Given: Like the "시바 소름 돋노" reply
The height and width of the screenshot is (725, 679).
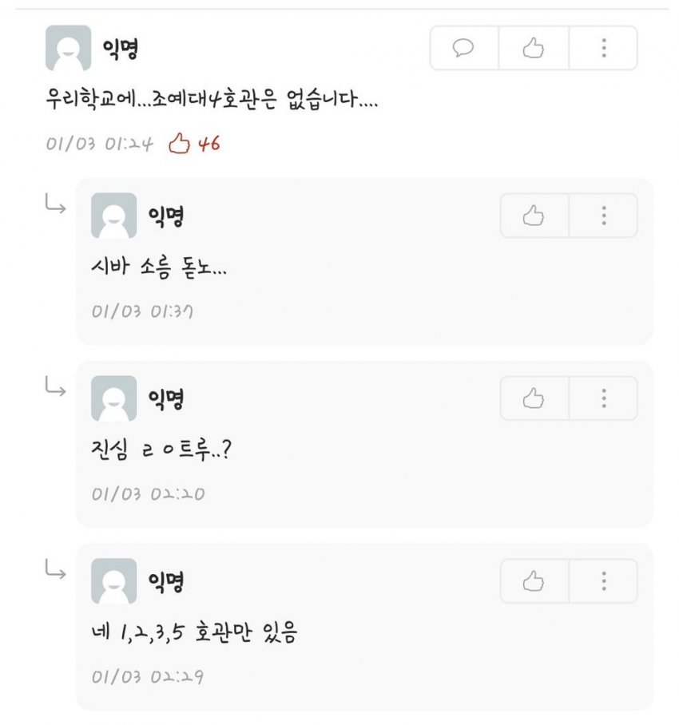Looking at the screenshot, I should tap(533, 216).
